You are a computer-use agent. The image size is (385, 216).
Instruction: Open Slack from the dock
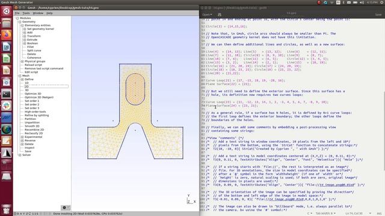[7, 106]
